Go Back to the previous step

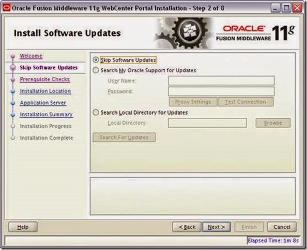click(x=187, y=227)
